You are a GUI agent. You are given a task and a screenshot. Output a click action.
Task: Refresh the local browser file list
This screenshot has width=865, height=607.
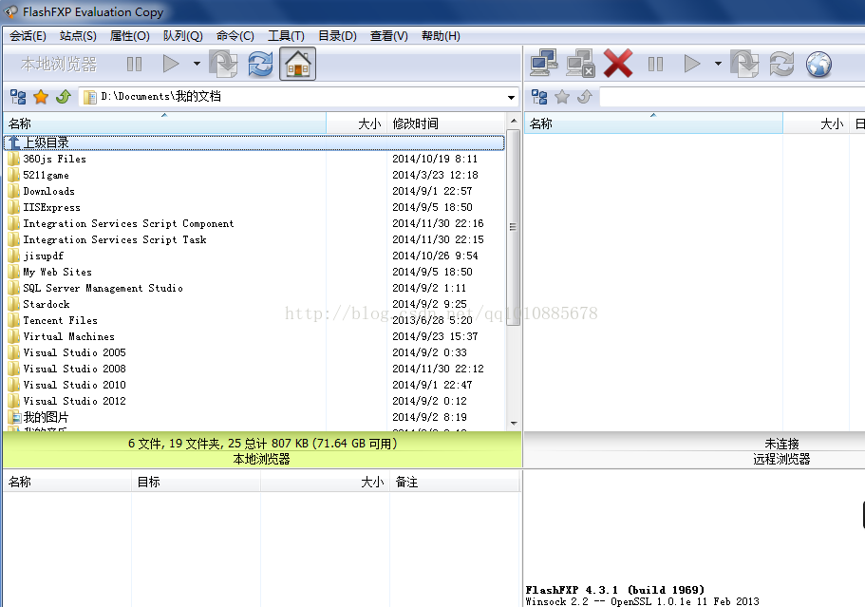[260, 64]
